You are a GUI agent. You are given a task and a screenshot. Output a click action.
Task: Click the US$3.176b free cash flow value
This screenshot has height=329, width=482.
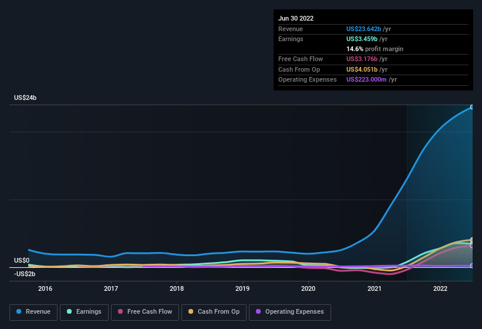(362, 59)
